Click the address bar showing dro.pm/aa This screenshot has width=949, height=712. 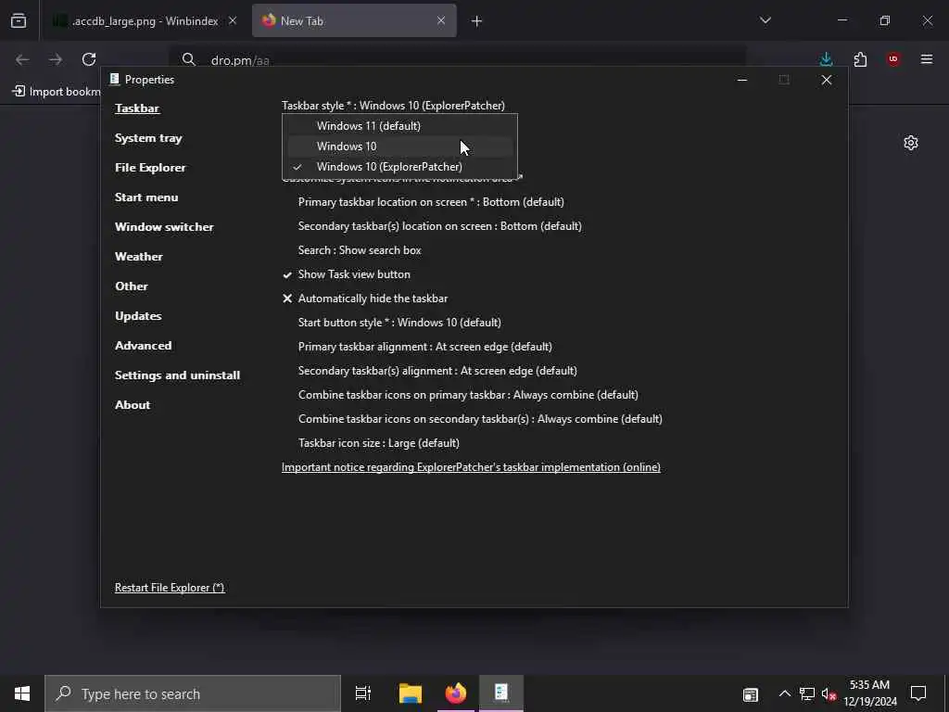click(x=457, y=60)
